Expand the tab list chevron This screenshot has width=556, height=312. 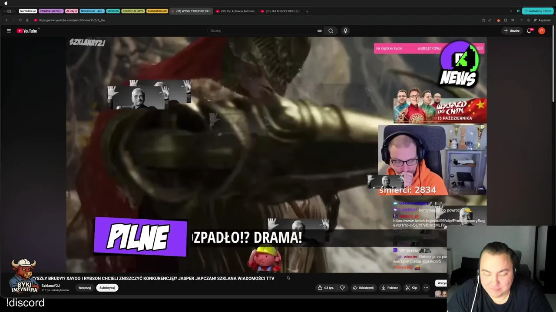(511, 11)
